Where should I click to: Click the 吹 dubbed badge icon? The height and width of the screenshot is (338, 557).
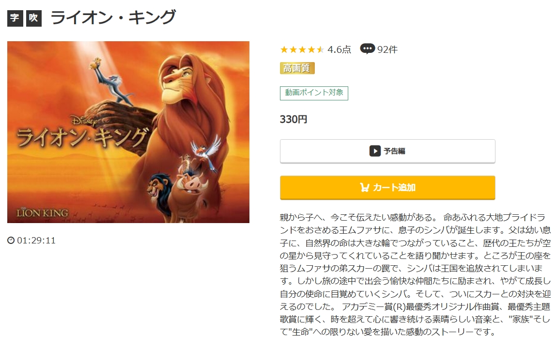pyautogui.click(x=34, y=18)
